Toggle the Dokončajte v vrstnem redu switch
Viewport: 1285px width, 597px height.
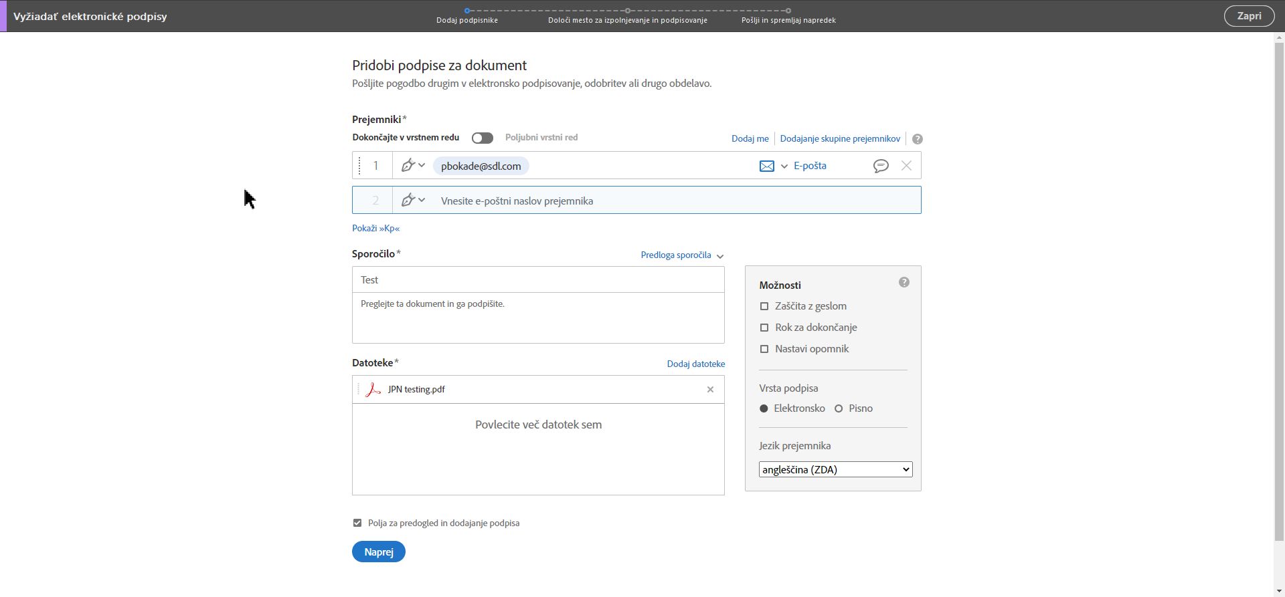[482, 138]
